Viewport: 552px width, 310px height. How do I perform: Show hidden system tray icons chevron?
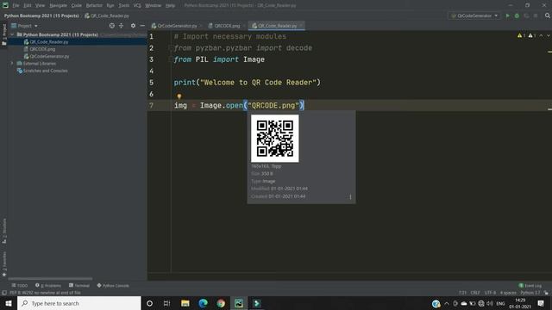[447, 303]
